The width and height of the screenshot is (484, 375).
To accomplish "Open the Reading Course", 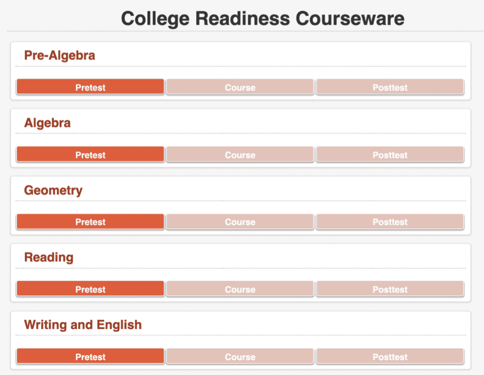I will (240, 289).
